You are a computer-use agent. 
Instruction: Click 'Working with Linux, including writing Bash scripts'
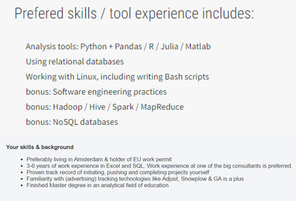[x=117, y=77]
